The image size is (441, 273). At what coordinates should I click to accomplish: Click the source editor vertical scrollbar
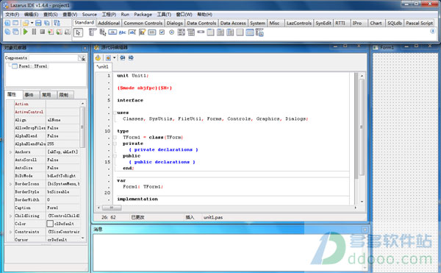pyautogui.click(x=362, y=138)
